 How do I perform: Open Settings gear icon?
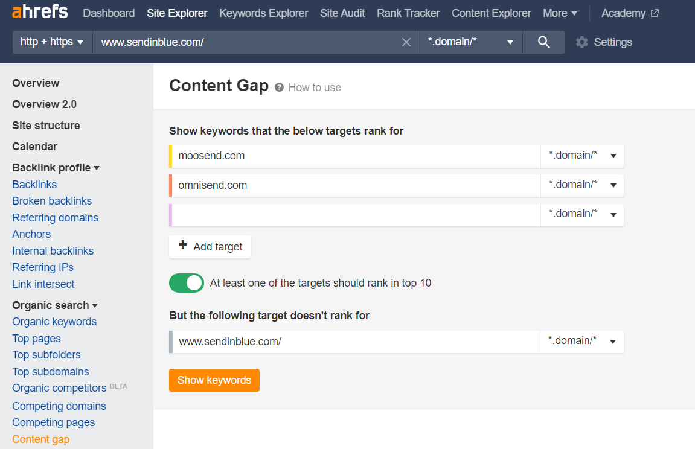[x=581, y=42]
